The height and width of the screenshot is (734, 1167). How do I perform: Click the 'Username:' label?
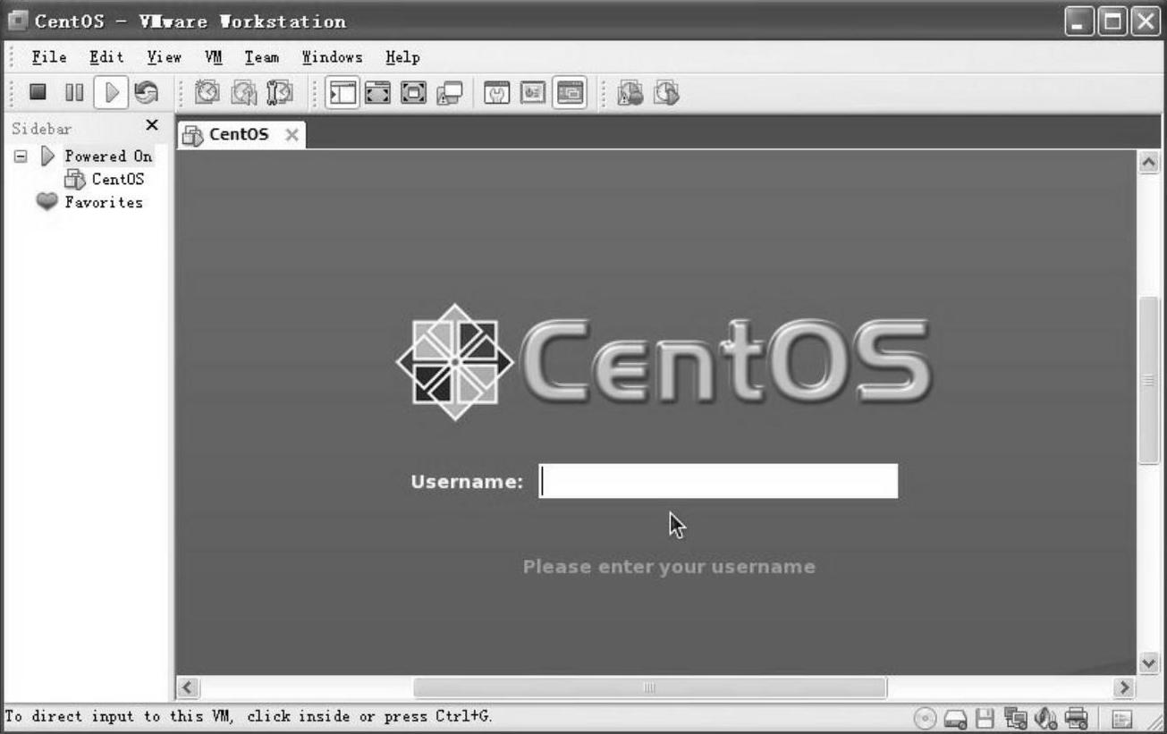[467, 482]
